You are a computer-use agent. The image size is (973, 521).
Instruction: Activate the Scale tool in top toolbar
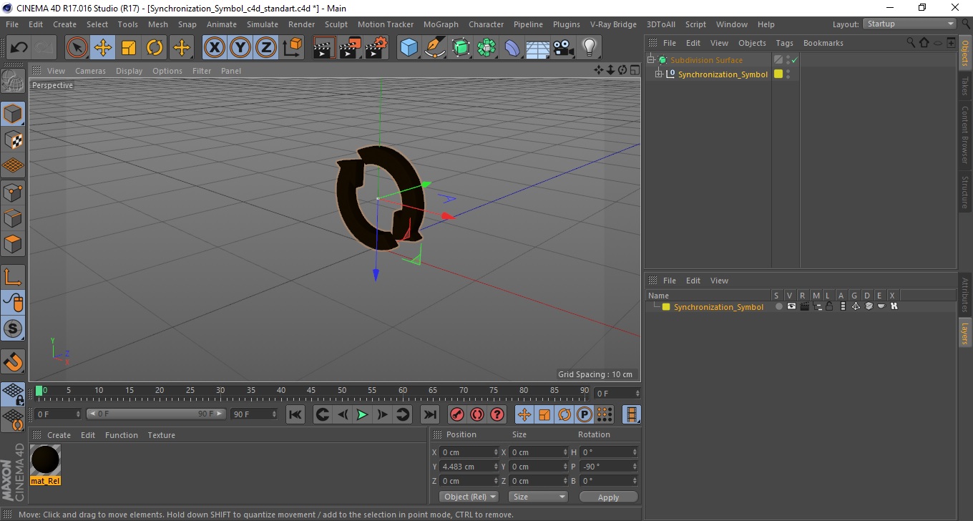coord(129,48)
